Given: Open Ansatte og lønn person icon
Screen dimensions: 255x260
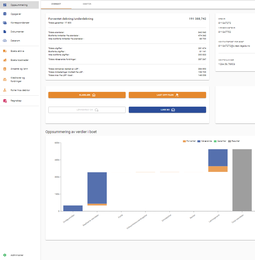Looking at the screenshot, I should tap(5, 69).
